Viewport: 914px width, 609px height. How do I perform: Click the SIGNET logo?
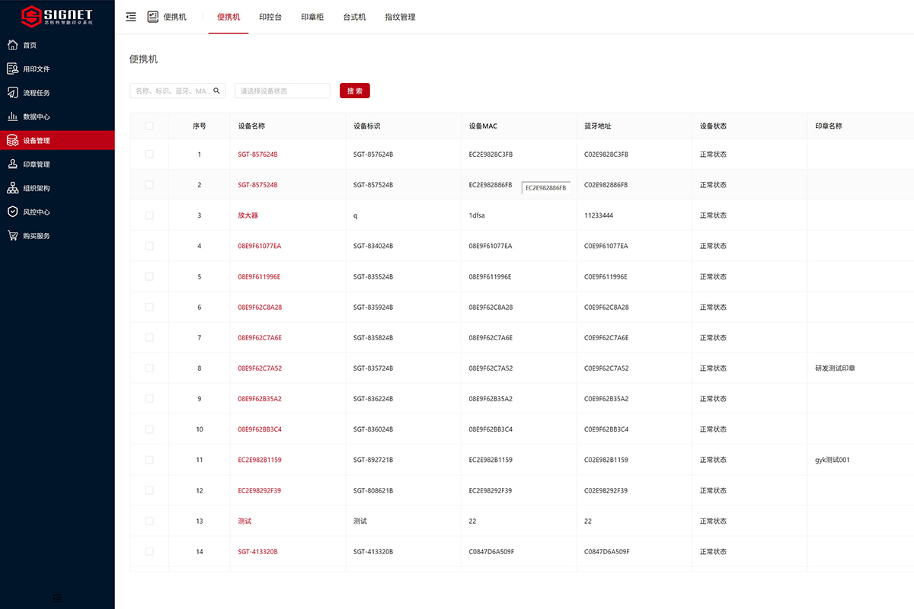click(x=57, y=15)
